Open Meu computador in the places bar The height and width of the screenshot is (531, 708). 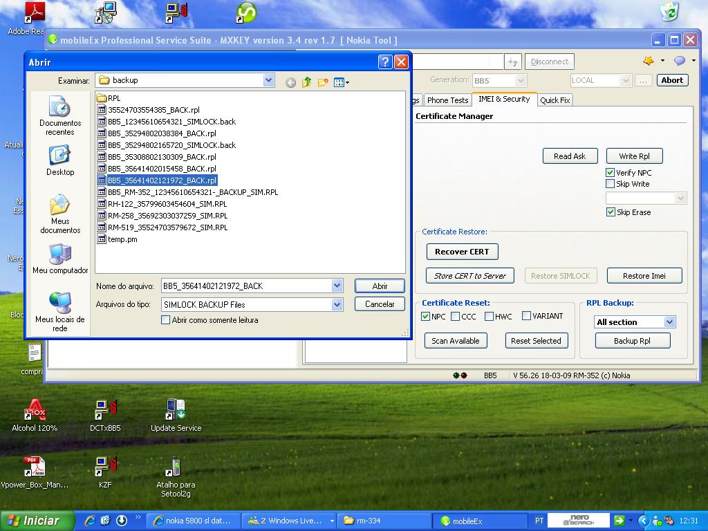point(60,259)
